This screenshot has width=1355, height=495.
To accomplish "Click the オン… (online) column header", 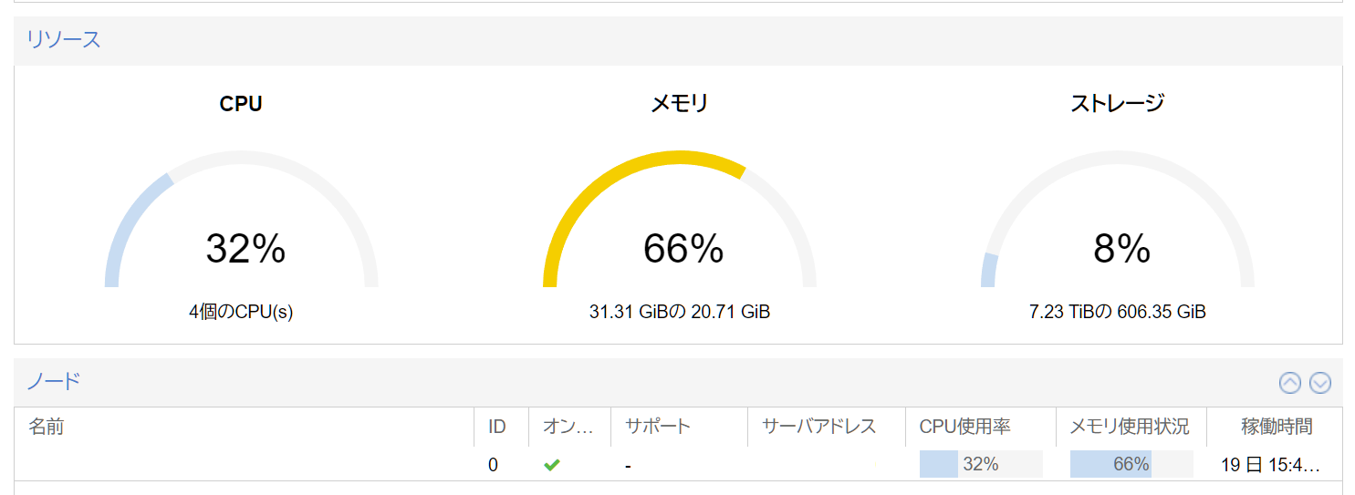I will (x=568, y=427).
